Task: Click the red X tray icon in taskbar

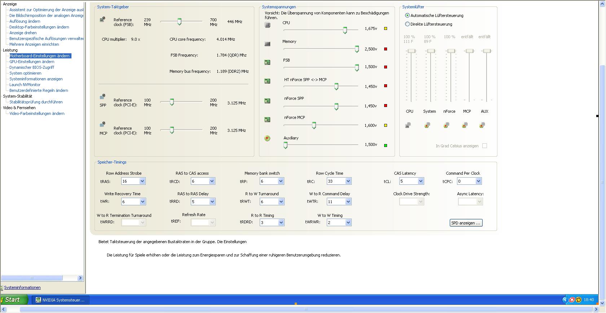Action: (x=572, y=300)
